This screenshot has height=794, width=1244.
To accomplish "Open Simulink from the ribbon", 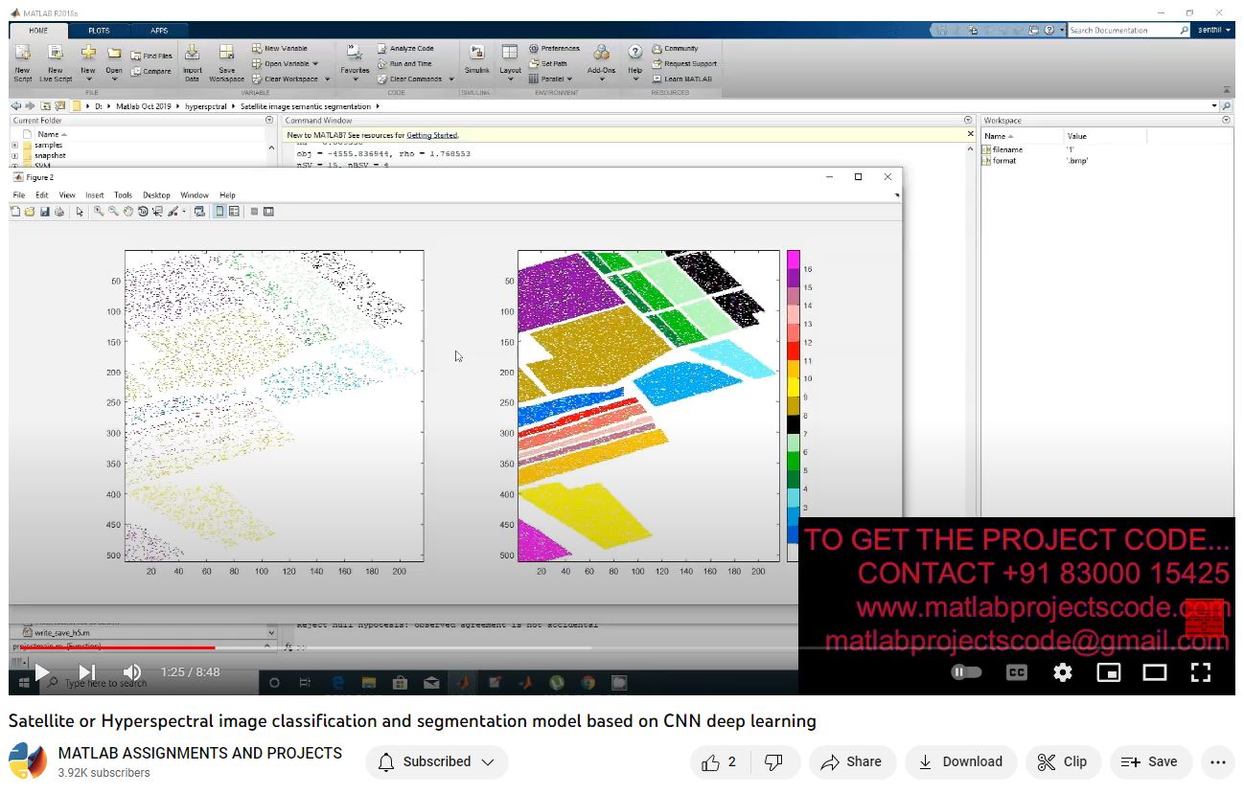I will click(476, 56).
